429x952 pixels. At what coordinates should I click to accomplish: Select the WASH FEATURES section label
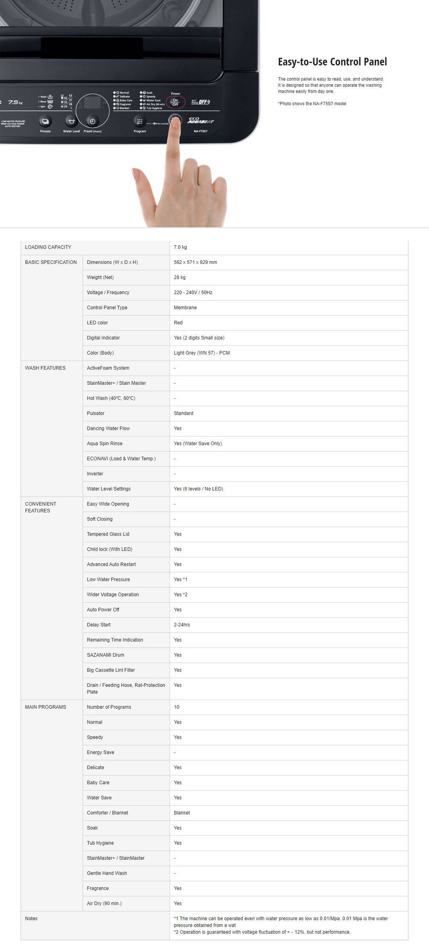click(x=45, y=368)
